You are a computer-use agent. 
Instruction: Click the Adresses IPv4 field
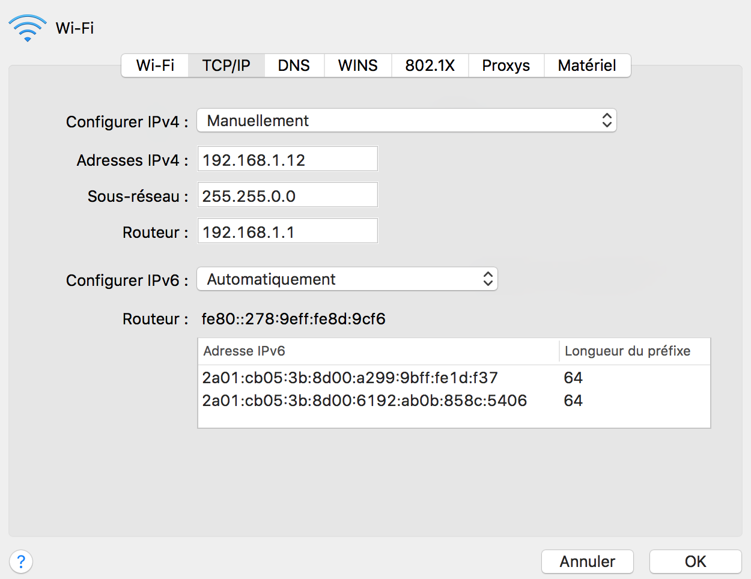(288, 159)
